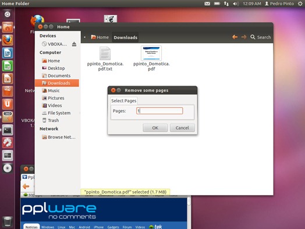The height and width of the screenshot is (229, 305).
Task: Open Ubuntu Software Center launcher icon
Action: coord(8,91)
